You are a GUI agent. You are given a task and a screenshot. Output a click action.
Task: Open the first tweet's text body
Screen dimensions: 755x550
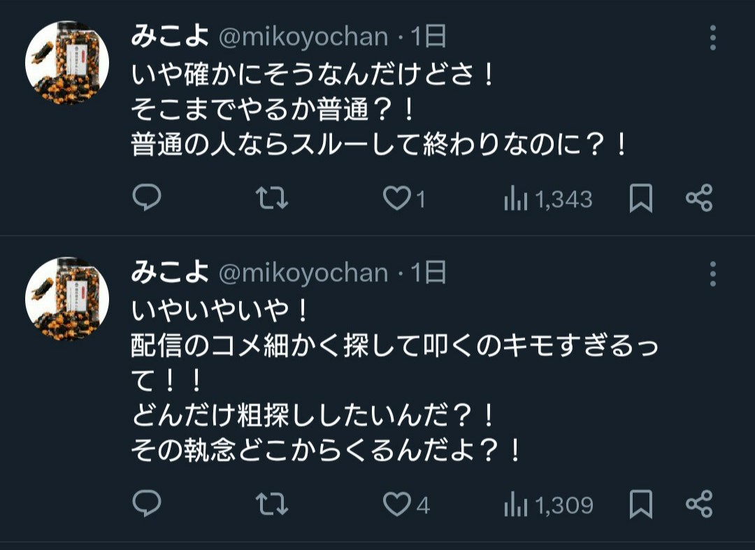click(x=377, y=109)
